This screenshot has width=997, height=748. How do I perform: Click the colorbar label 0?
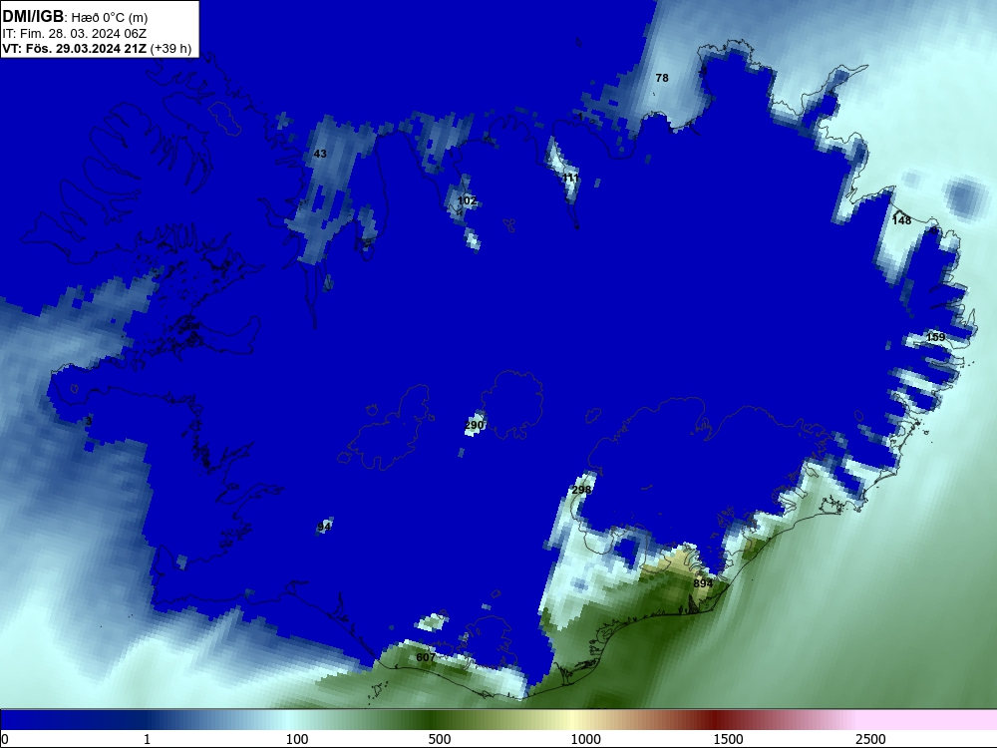(4, 739)
